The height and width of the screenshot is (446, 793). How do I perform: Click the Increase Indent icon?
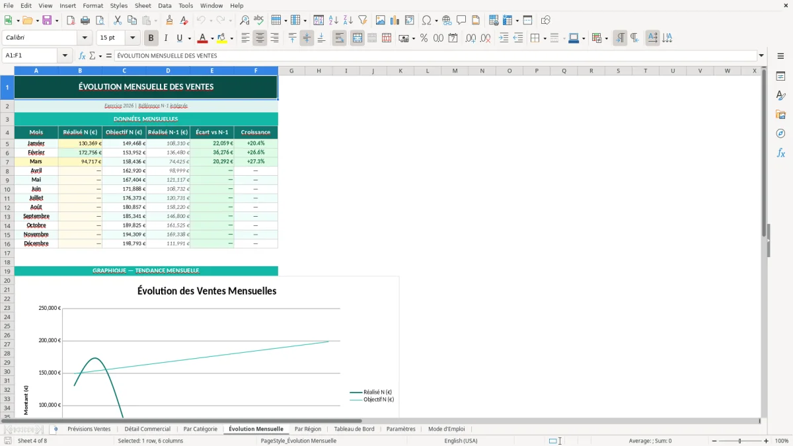point(504,38)
